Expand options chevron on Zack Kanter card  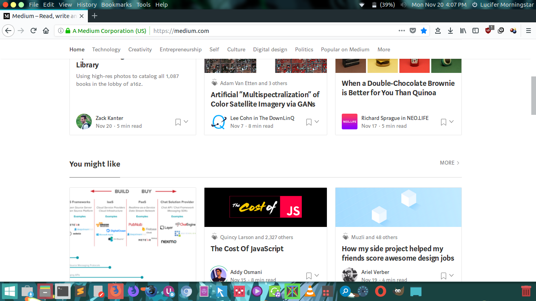point(186,122)
